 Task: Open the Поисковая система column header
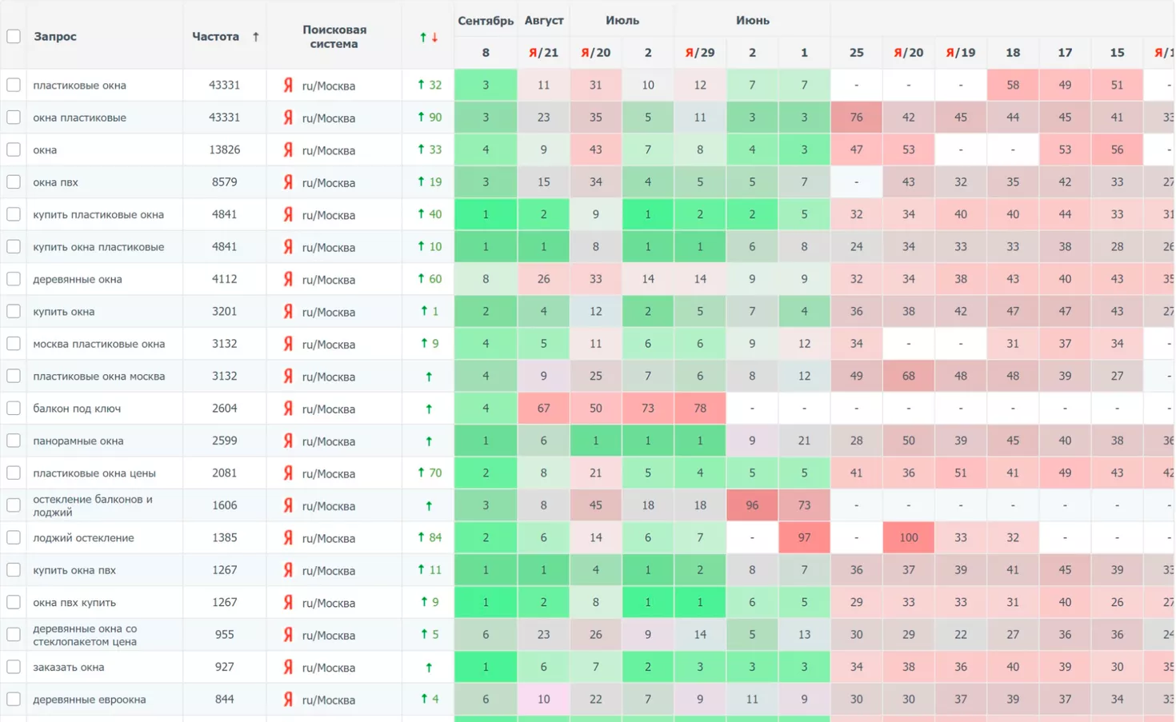tap(334, 37)
